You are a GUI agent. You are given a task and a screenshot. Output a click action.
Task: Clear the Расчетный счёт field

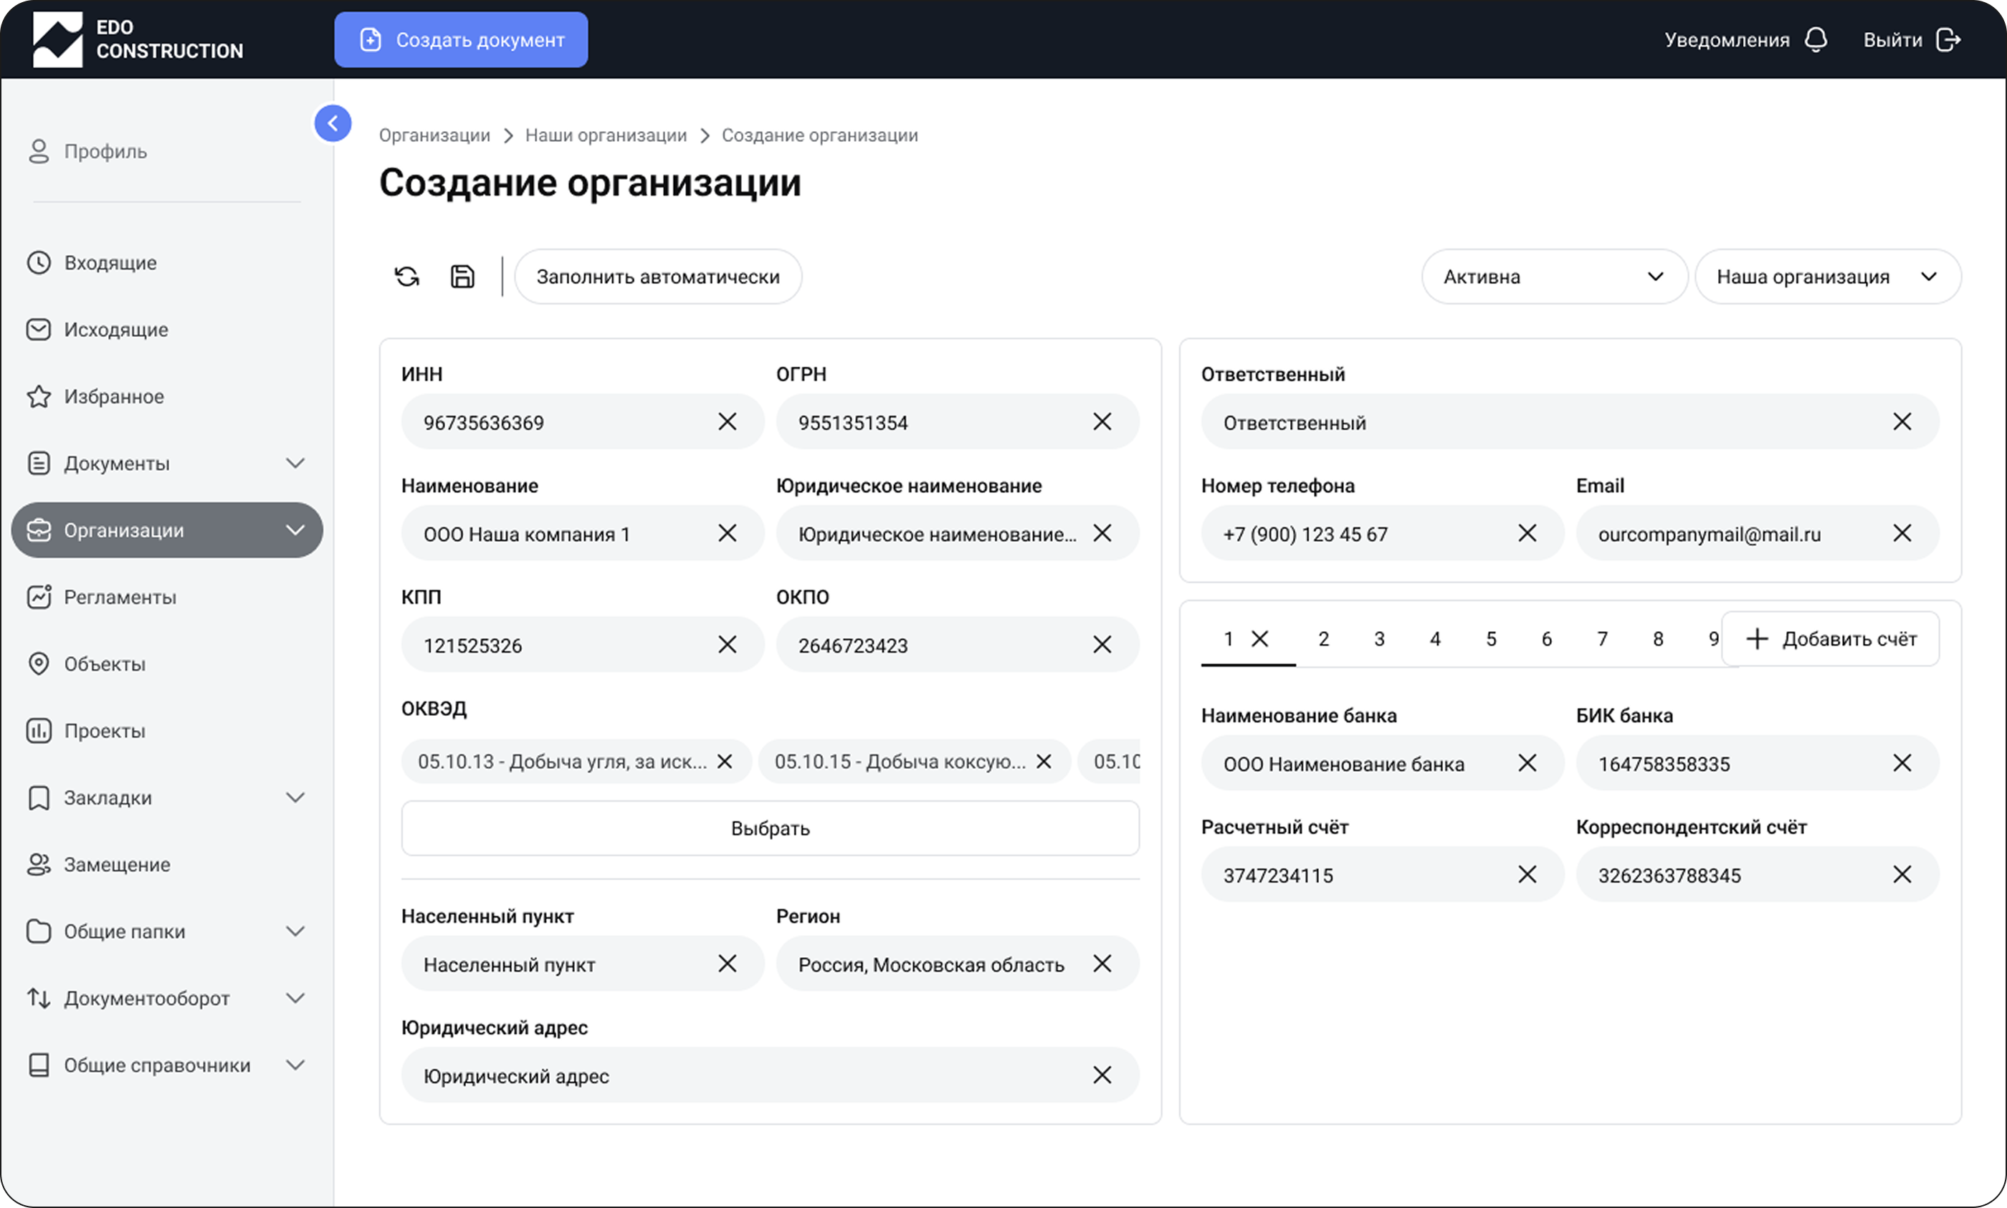click(1527, 874)
